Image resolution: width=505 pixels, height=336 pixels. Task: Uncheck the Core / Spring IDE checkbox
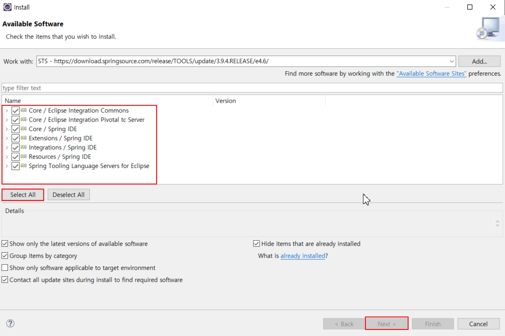click(x=15, y=129)
